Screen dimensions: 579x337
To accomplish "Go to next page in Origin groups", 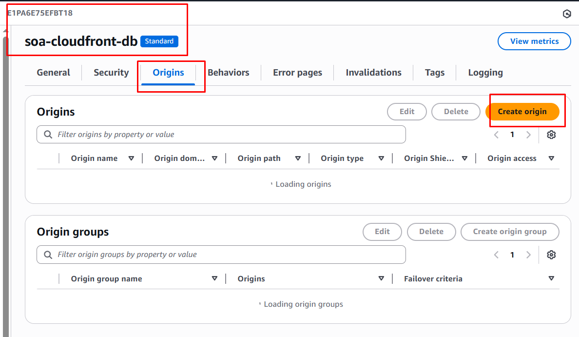I will 528,255.
